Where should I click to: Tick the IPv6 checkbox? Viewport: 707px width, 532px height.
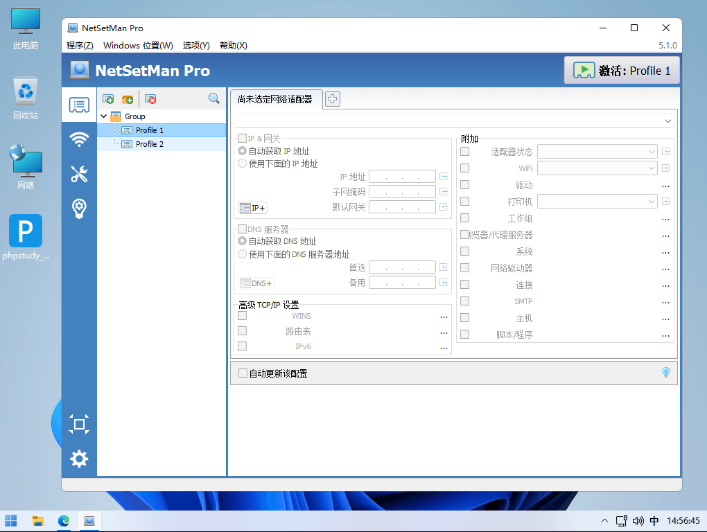242,346
